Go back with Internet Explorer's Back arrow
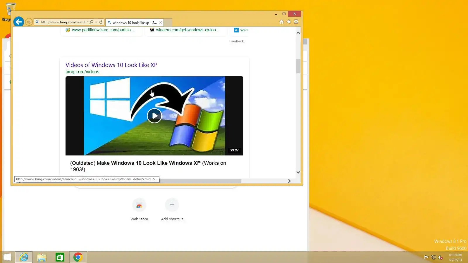468x263 pixels. click(19, 22)
